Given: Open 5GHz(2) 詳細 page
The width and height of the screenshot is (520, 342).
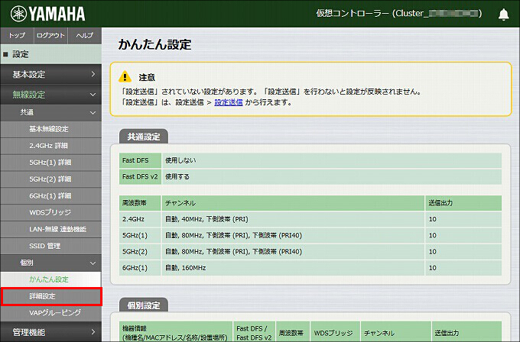Looking at the screenshot, I should click(51, 179).
